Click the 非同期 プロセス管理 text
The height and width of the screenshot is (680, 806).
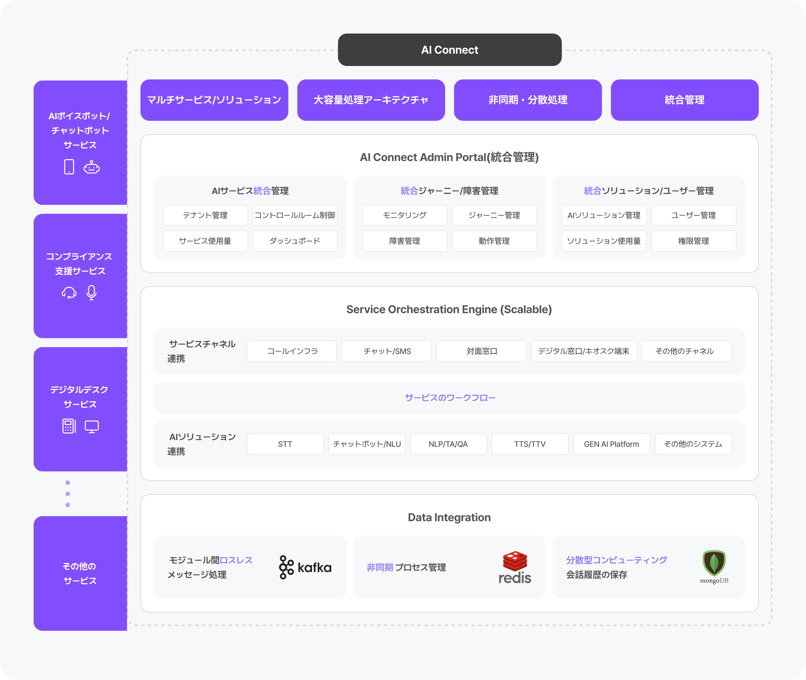(x=406, y=567)
